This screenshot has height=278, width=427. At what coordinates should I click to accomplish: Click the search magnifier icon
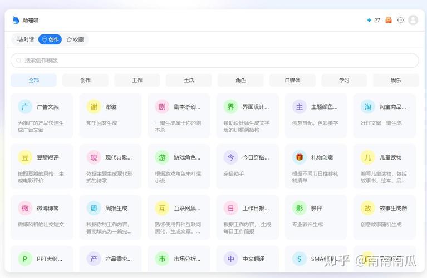(18, 61)
